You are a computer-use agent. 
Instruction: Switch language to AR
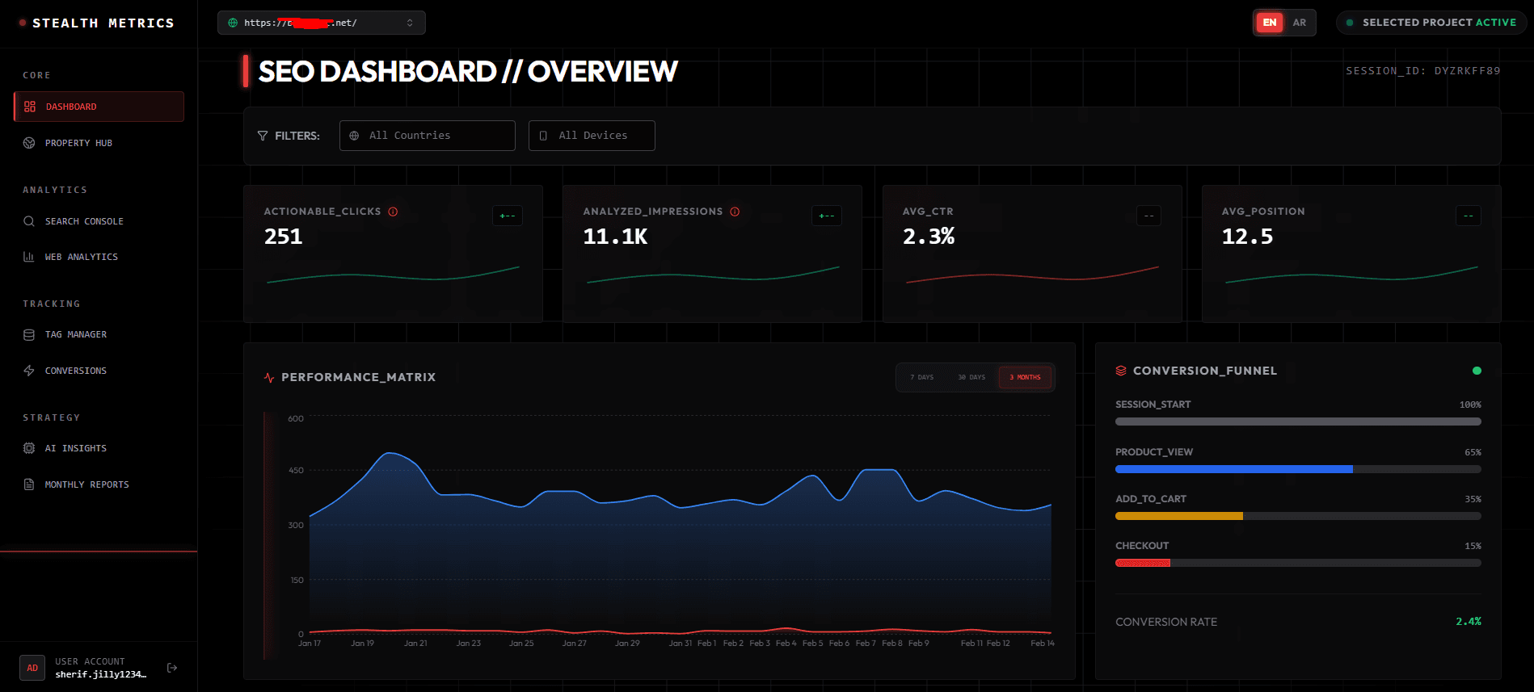pyautogui.click(x=1300, y=23)
